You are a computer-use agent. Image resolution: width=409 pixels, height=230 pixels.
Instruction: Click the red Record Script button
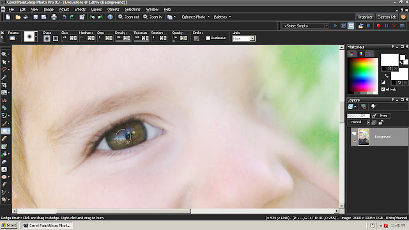click(x=378, y=26)
